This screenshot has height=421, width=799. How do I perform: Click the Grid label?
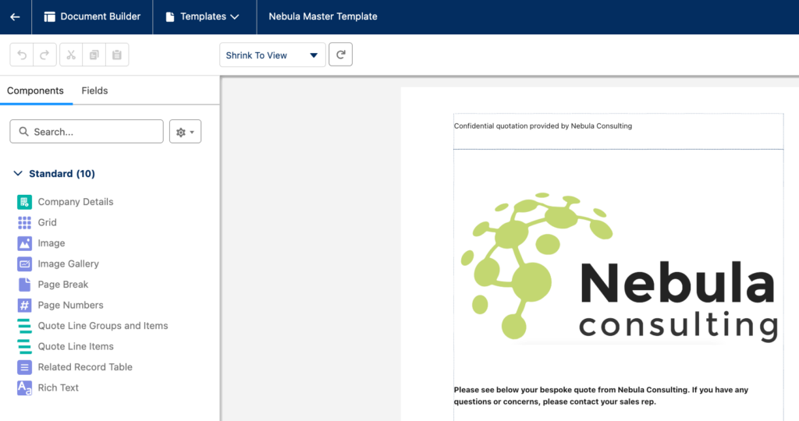click(x=47, y=222)
